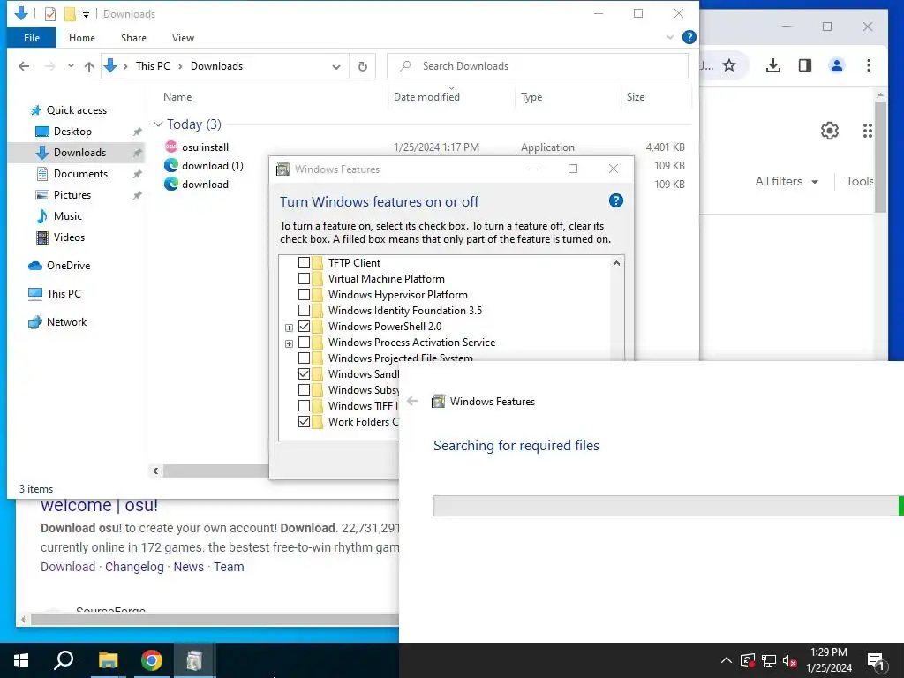This screenshot has width=904, height=678.
Task: Open the recent locations dropdown arrow
Action: pyautogui.click(x=71, y=66)
